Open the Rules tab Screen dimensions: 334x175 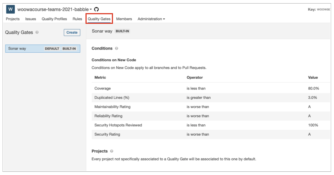(x=77, y=19)
